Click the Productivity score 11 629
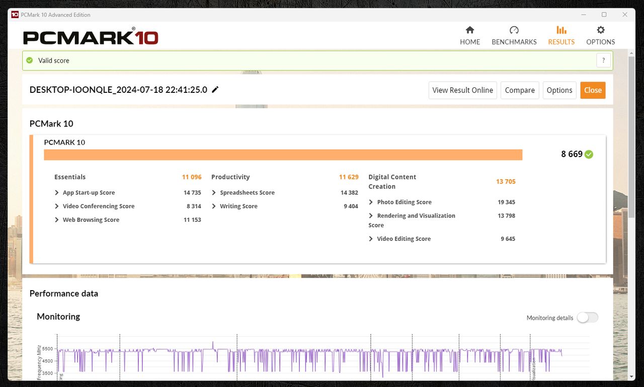 (349, 177)
